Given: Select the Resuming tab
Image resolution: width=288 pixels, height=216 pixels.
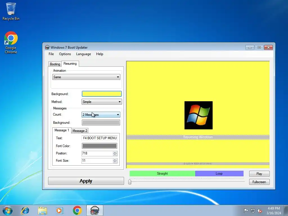Looking at the screenshot, I should pyautogui.click(x=70, y=64).
